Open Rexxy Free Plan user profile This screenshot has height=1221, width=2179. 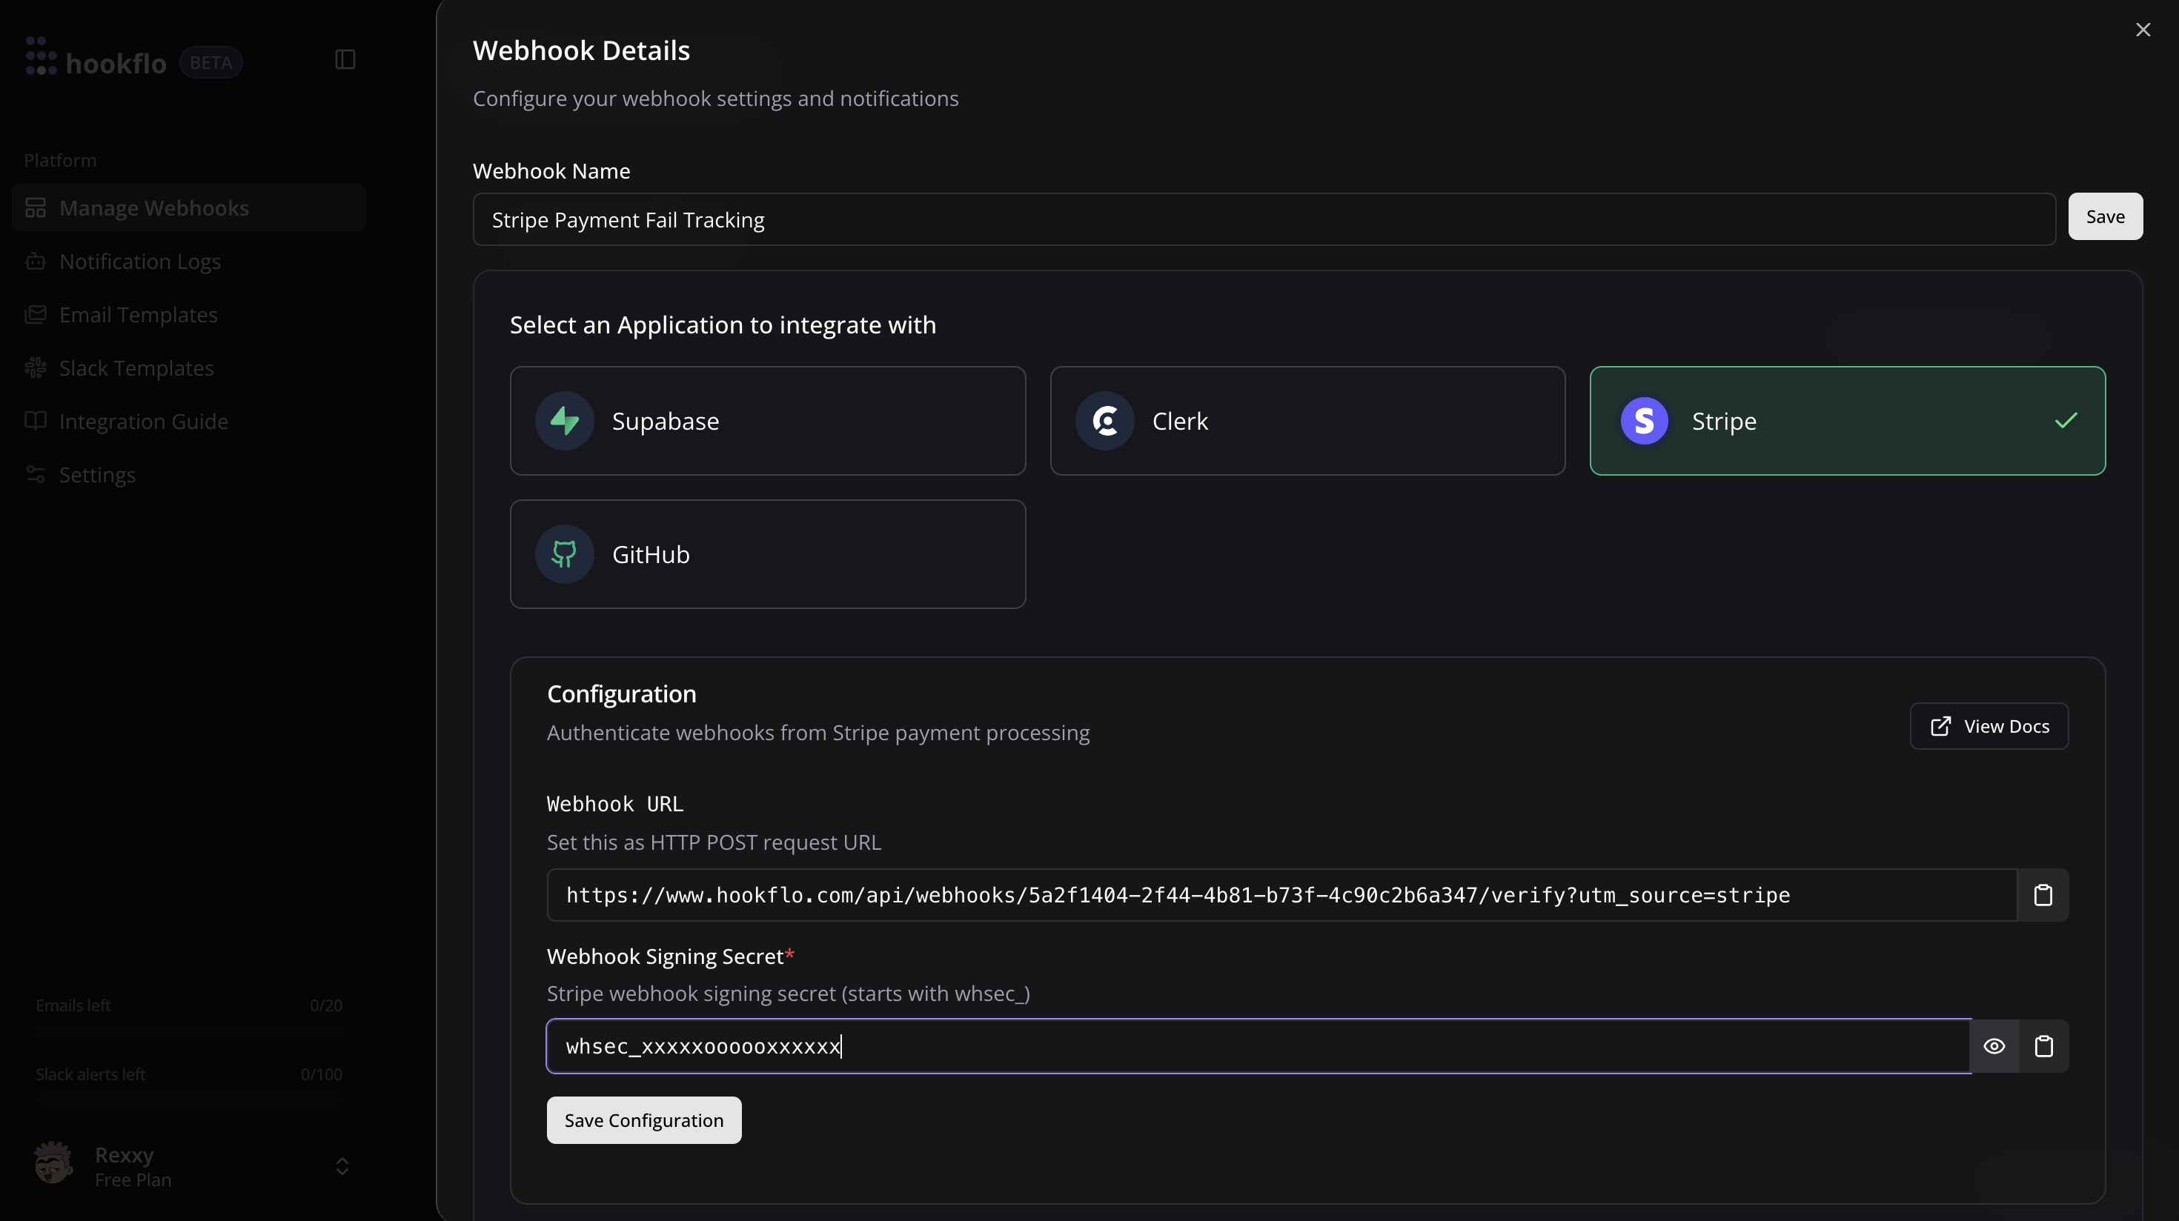(127, 1166)
